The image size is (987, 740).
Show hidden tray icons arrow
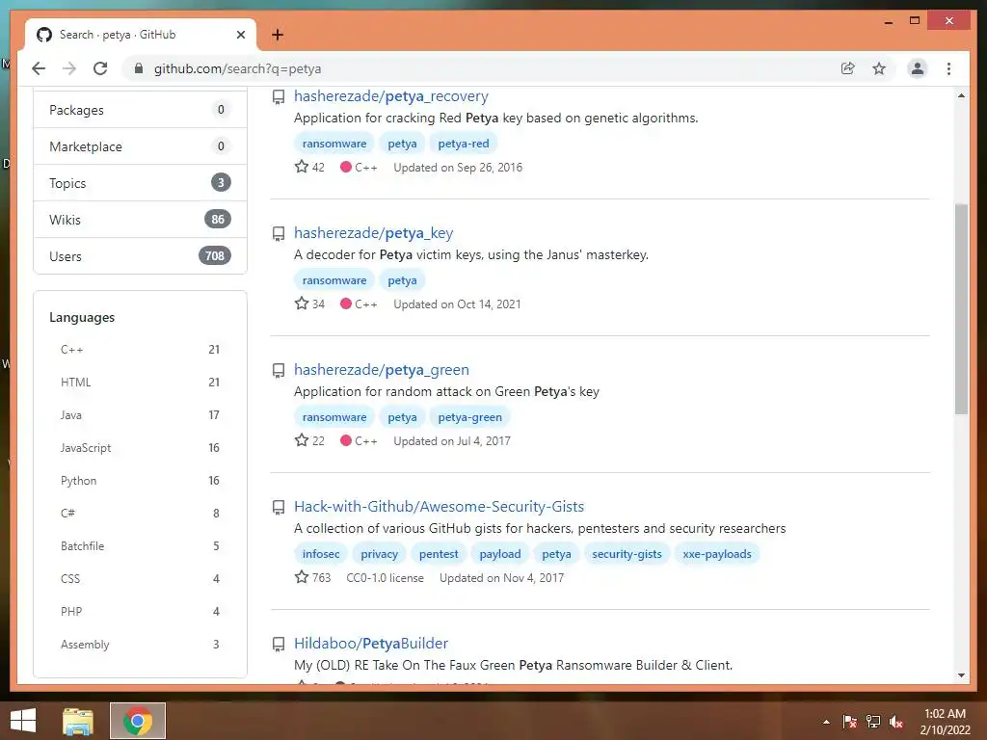(826, 722)
